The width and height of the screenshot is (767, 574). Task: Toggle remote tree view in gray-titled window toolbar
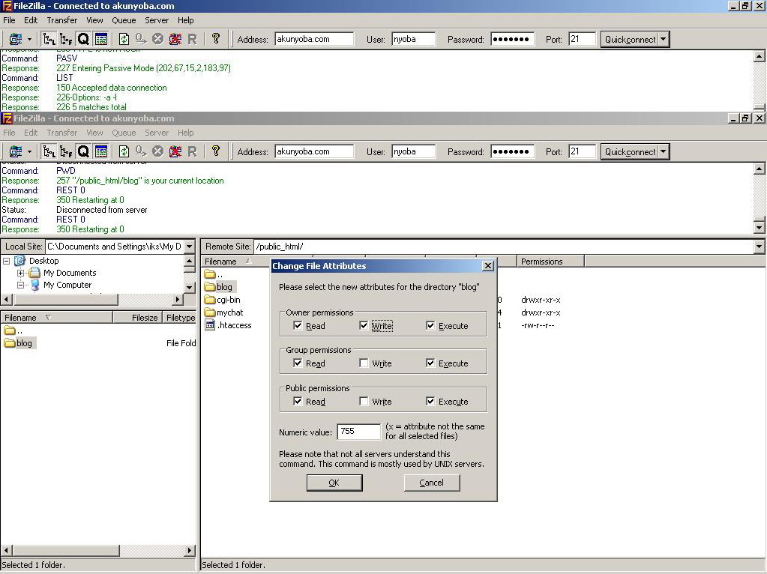point(66,151)
